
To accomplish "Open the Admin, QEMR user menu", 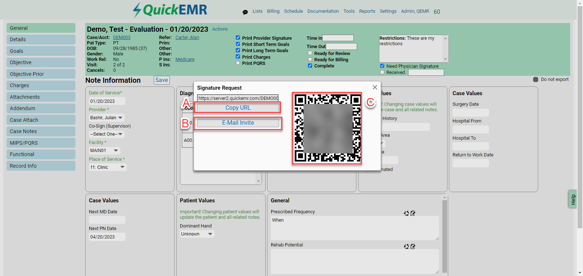I will pos(415,11).
